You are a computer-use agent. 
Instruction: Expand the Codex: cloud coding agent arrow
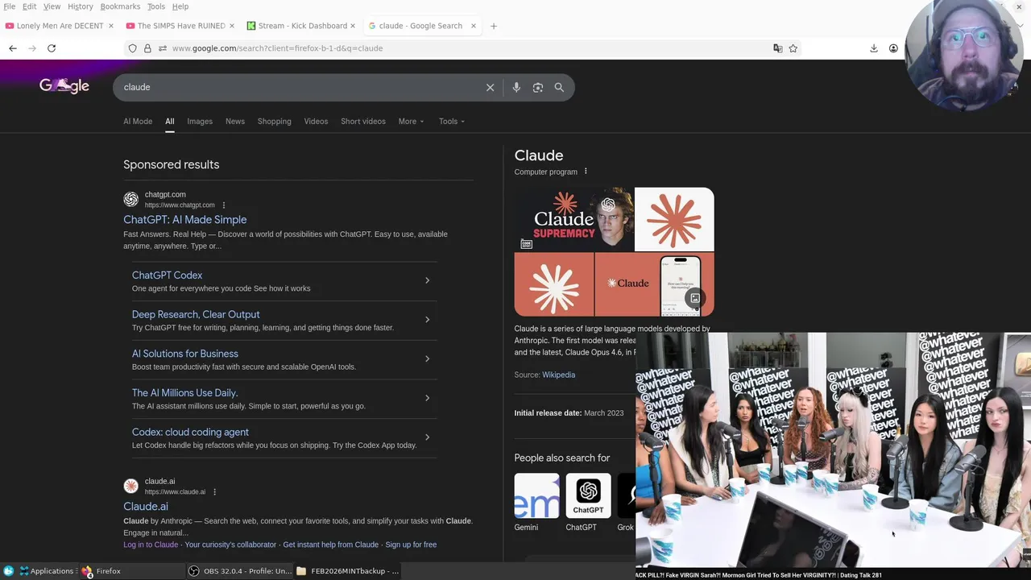(x=427, y=437)
